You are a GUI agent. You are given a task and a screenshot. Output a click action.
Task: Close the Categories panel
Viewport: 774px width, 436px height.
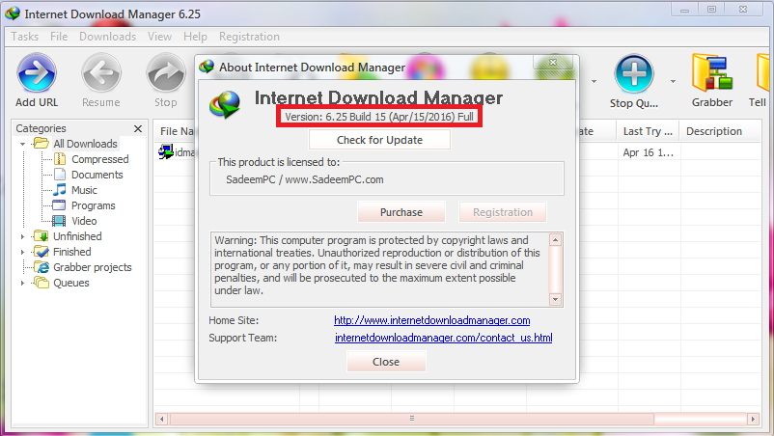pyautogui.click(x=138, y=128)
